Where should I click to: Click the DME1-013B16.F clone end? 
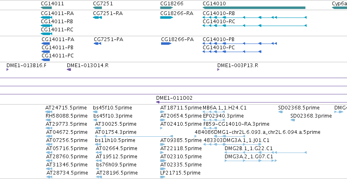(x=27, y=65)
